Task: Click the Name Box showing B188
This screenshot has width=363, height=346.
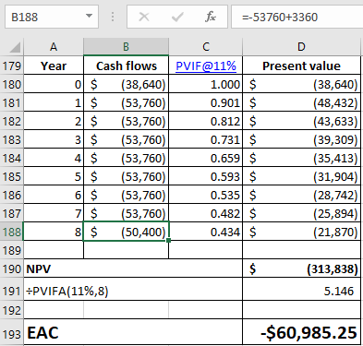Action: pyautogui.click(x=52, y=17)
